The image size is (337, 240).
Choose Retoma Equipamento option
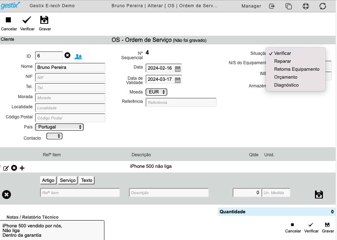click(295, 69)
